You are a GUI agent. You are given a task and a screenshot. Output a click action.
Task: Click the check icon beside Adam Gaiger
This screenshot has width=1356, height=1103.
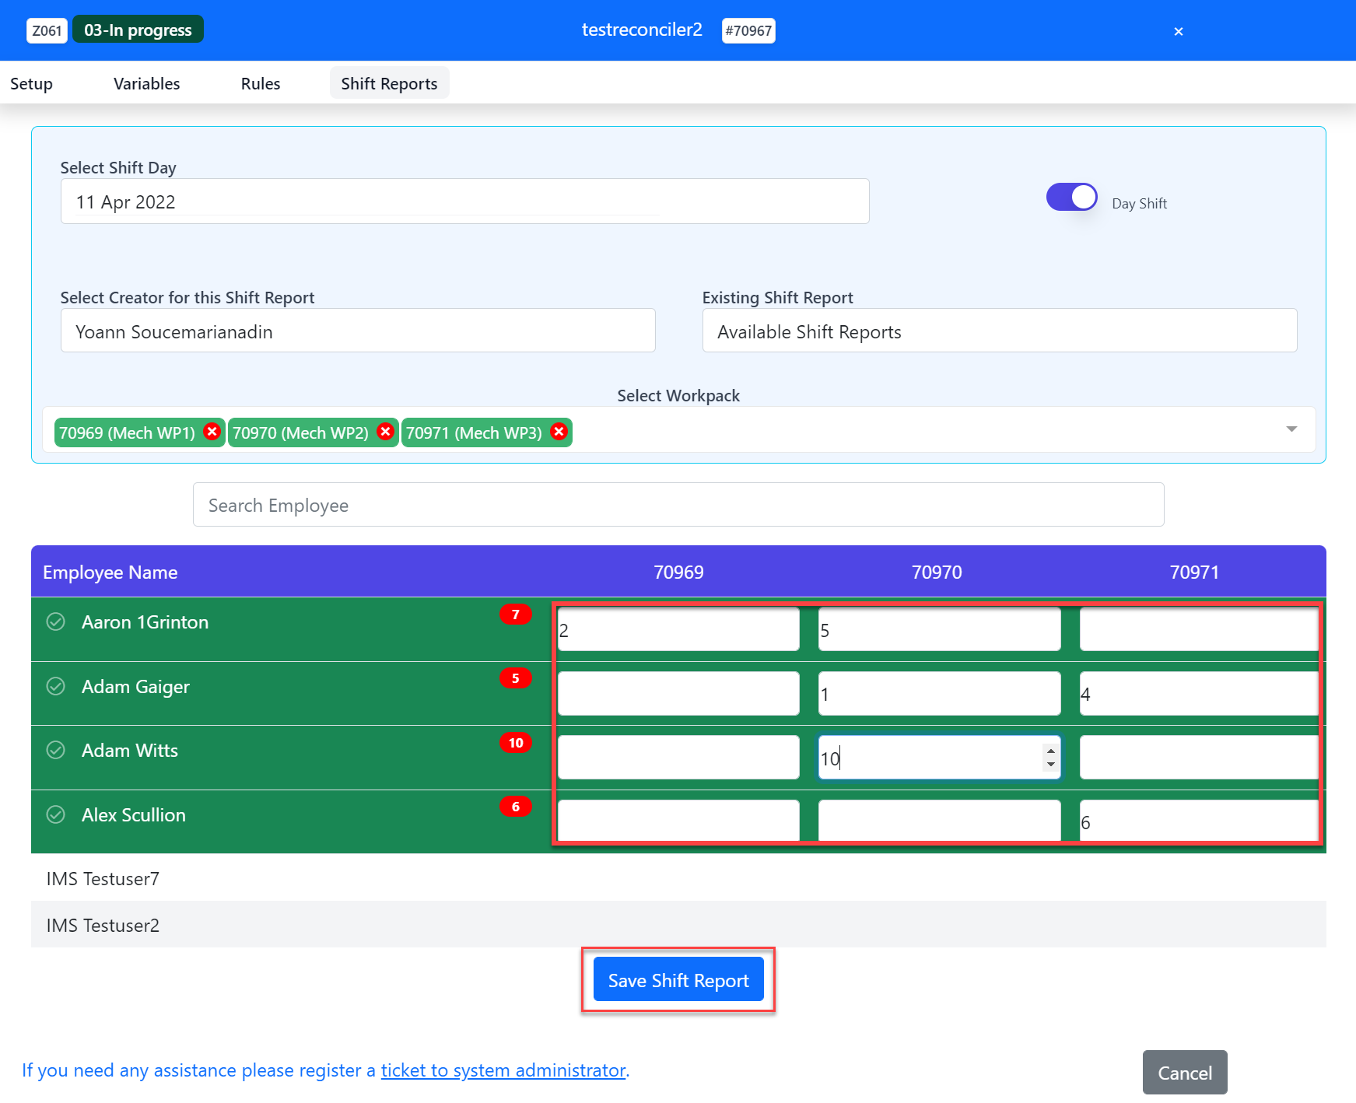(x=55, y=686)
